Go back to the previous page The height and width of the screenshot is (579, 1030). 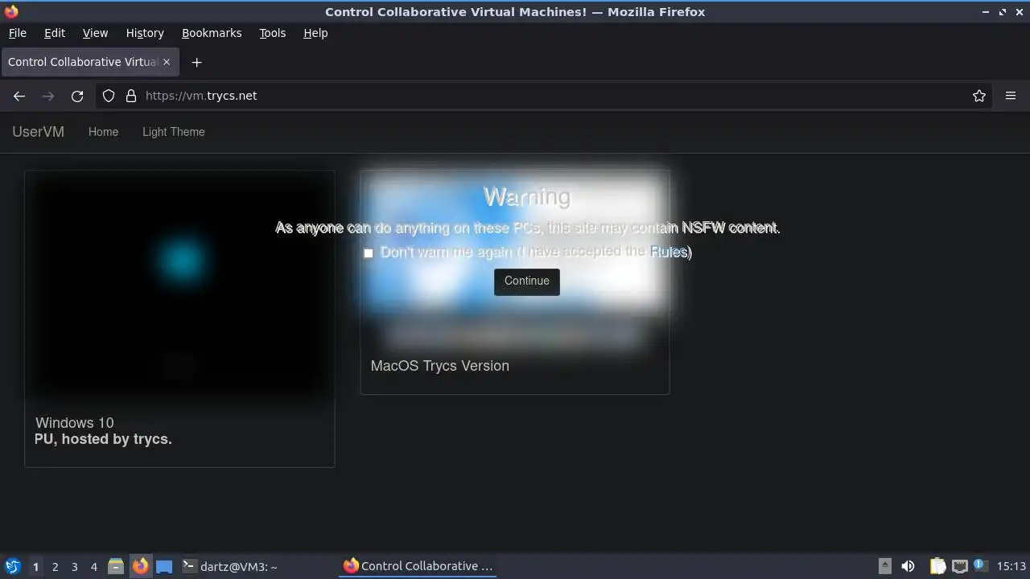point(19,96)
